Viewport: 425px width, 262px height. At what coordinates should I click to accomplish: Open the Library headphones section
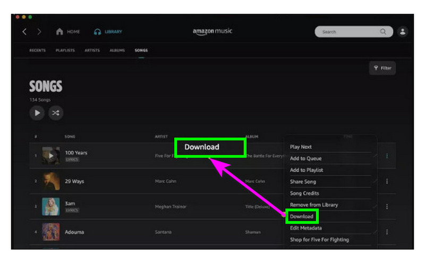click(x=108, y=32)
